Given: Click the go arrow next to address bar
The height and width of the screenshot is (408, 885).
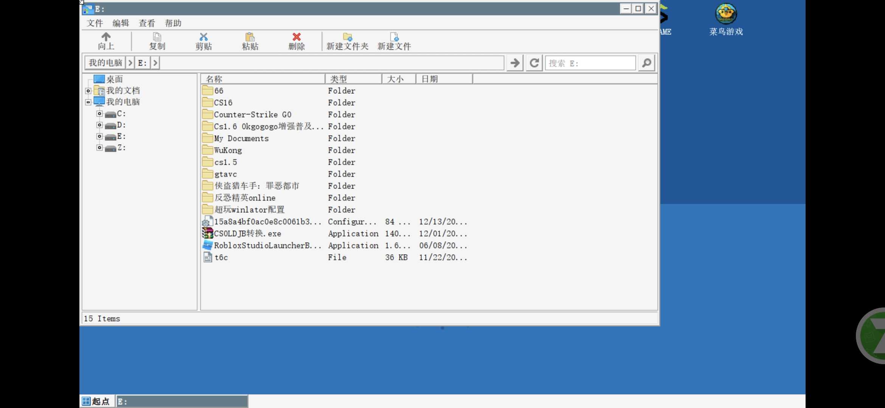Looking at the screenshot, I should (x=515, y=63).
